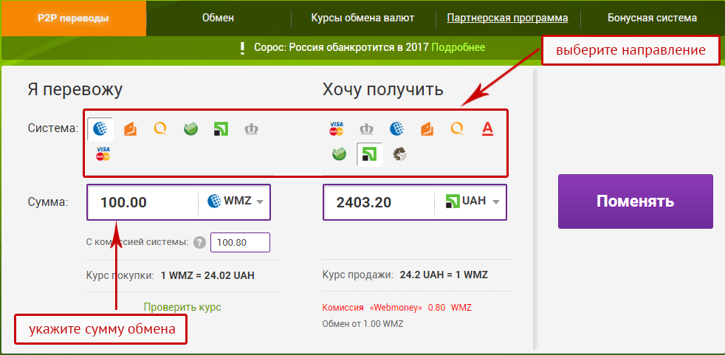Select WebMoney under Я перевожу

click(x=100, y=128)
